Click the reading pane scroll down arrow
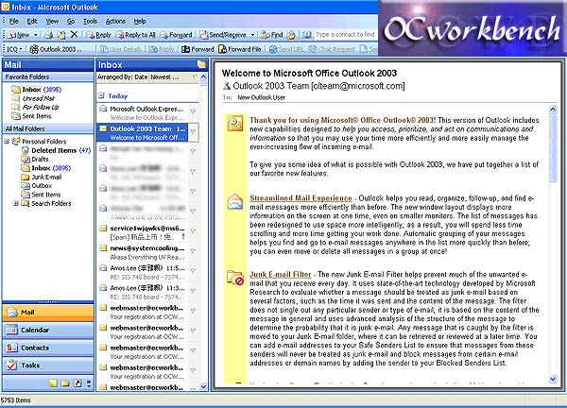Image resolution: width=567 pixels, height=408 pixels. (553, 379)
